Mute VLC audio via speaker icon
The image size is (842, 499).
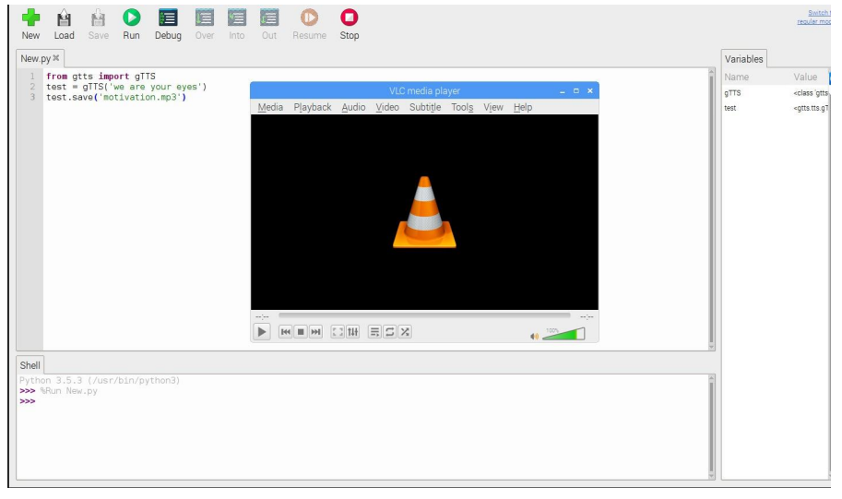point(534,337)
